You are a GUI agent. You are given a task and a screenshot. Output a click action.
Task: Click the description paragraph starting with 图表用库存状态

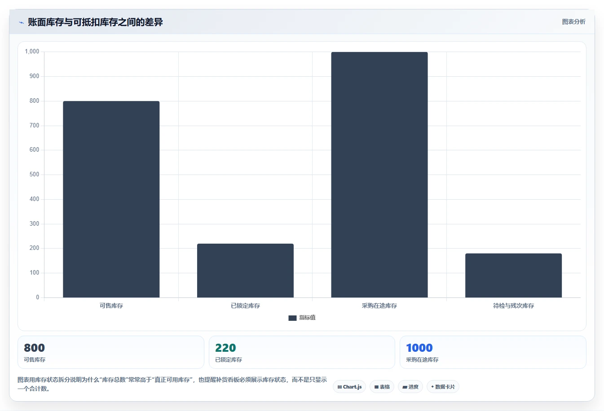172,384
